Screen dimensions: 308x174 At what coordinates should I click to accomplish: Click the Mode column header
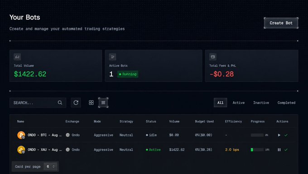[x=97, y=122]
